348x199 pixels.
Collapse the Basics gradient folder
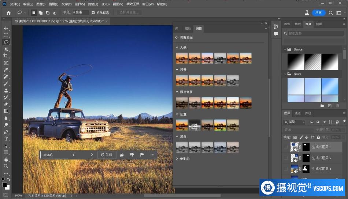click(285, 49)
